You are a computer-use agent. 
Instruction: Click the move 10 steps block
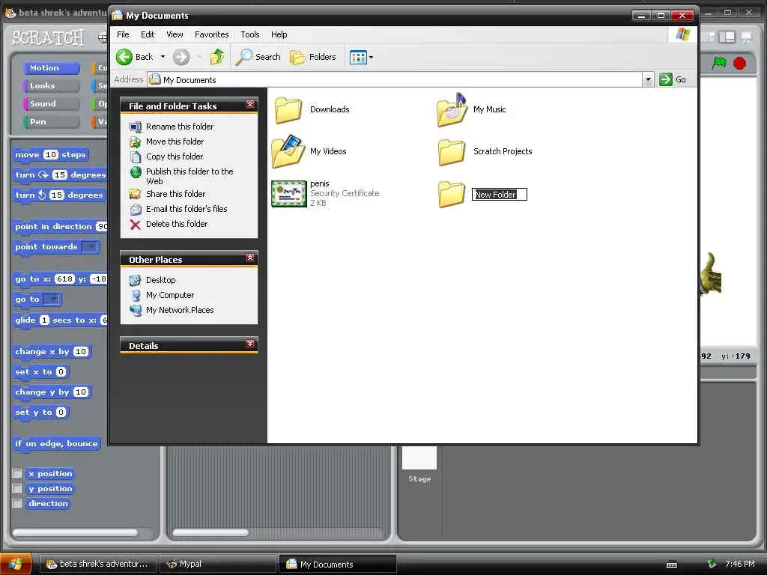pos(50,155)
